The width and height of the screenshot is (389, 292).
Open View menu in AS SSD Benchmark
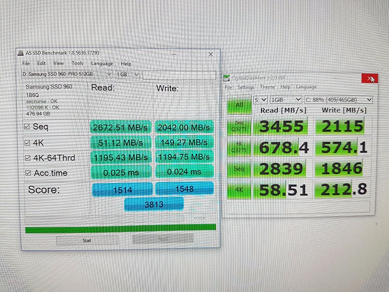pyautogui.click(x=58, y=63)
